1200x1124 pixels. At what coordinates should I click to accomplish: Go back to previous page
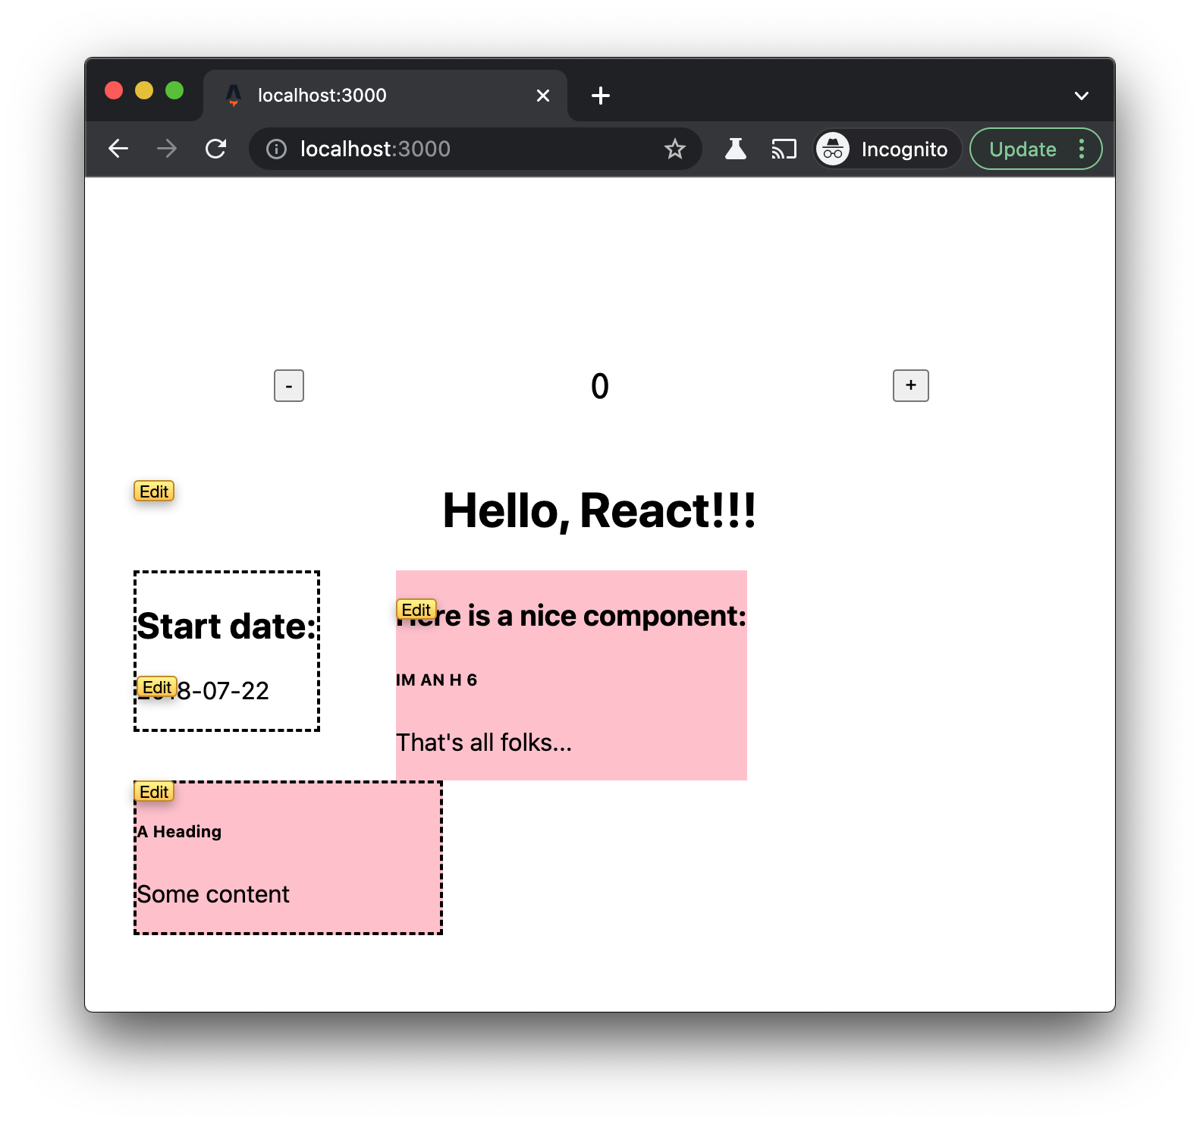(x=118, y=149)
